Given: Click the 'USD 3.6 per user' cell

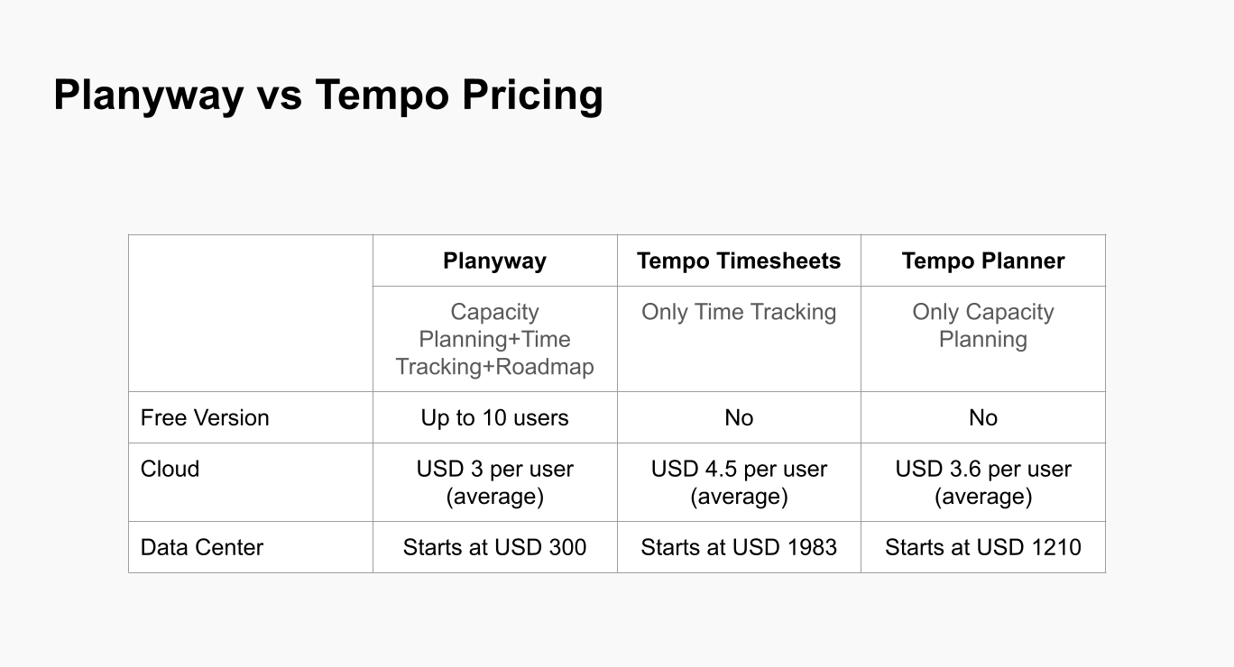Looking at the screenshot, I should tap(982, 482).
